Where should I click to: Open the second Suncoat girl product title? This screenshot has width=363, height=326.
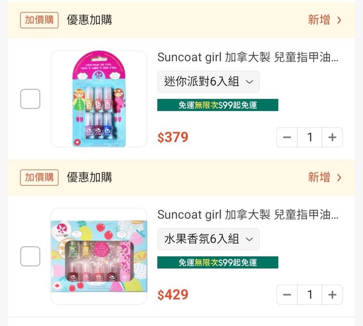point(248,215)
